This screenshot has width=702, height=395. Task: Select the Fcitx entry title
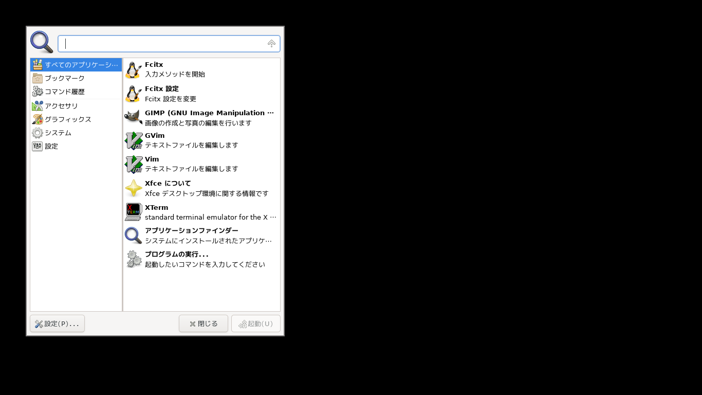pyautogui.click(x=154, y=65)
